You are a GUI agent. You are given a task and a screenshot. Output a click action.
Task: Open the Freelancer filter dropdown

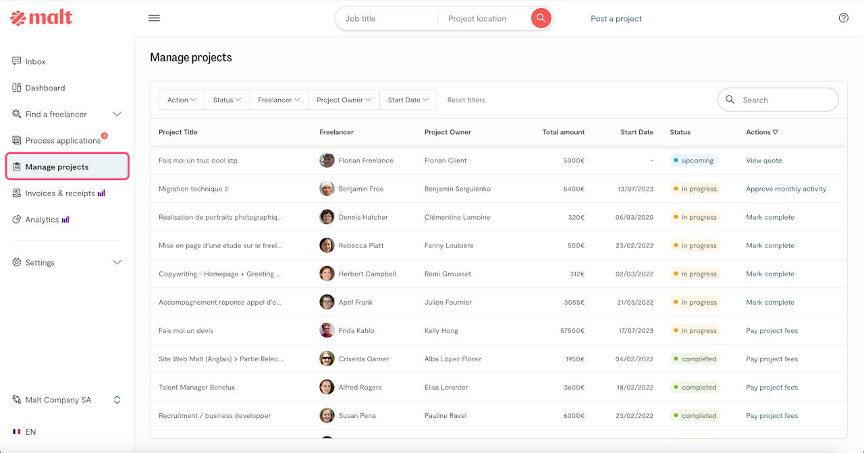pos(279,100)
